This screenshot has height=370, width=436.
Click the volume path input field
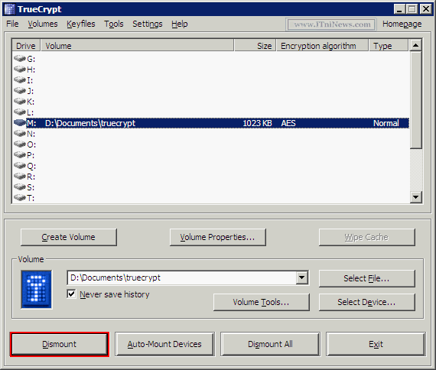(x=181, y=277)
